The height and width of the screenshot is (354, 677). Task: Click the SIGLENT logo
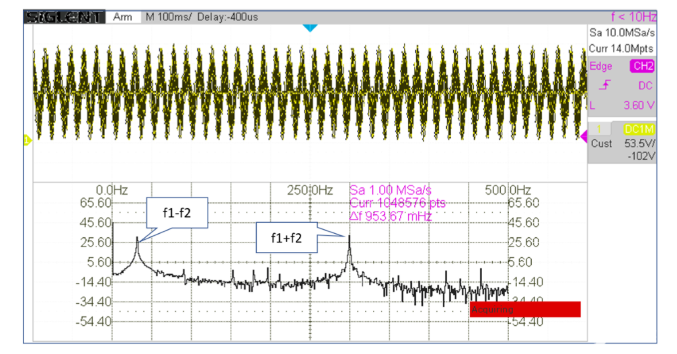point(65,17)
